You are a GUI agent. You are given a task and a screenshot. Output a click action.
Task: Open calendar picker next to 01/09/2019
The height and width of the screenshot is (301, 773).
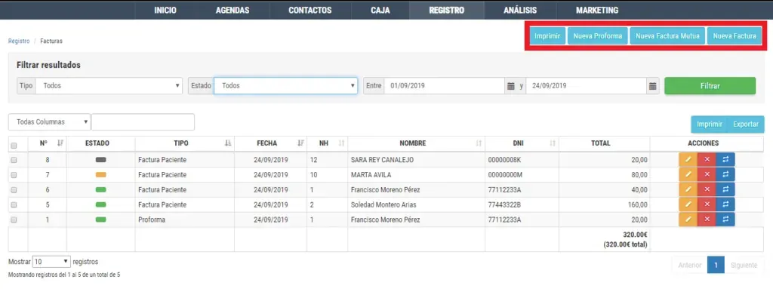pos(511,86)
